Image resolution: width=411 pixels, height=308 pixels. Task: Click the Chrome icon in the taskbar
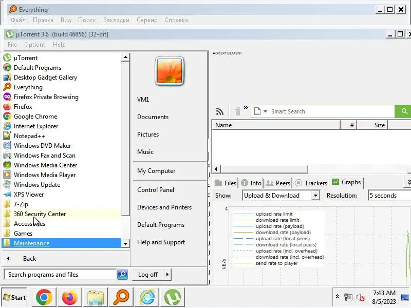point(44,297)
